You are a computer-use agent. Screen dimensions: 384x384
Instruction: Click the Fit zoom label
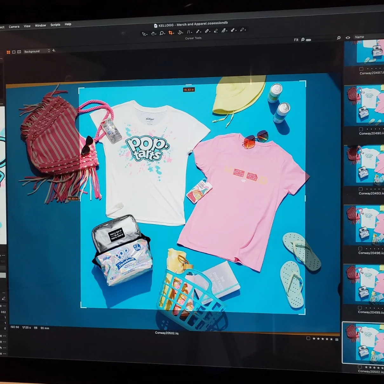[x=296, y=40]
